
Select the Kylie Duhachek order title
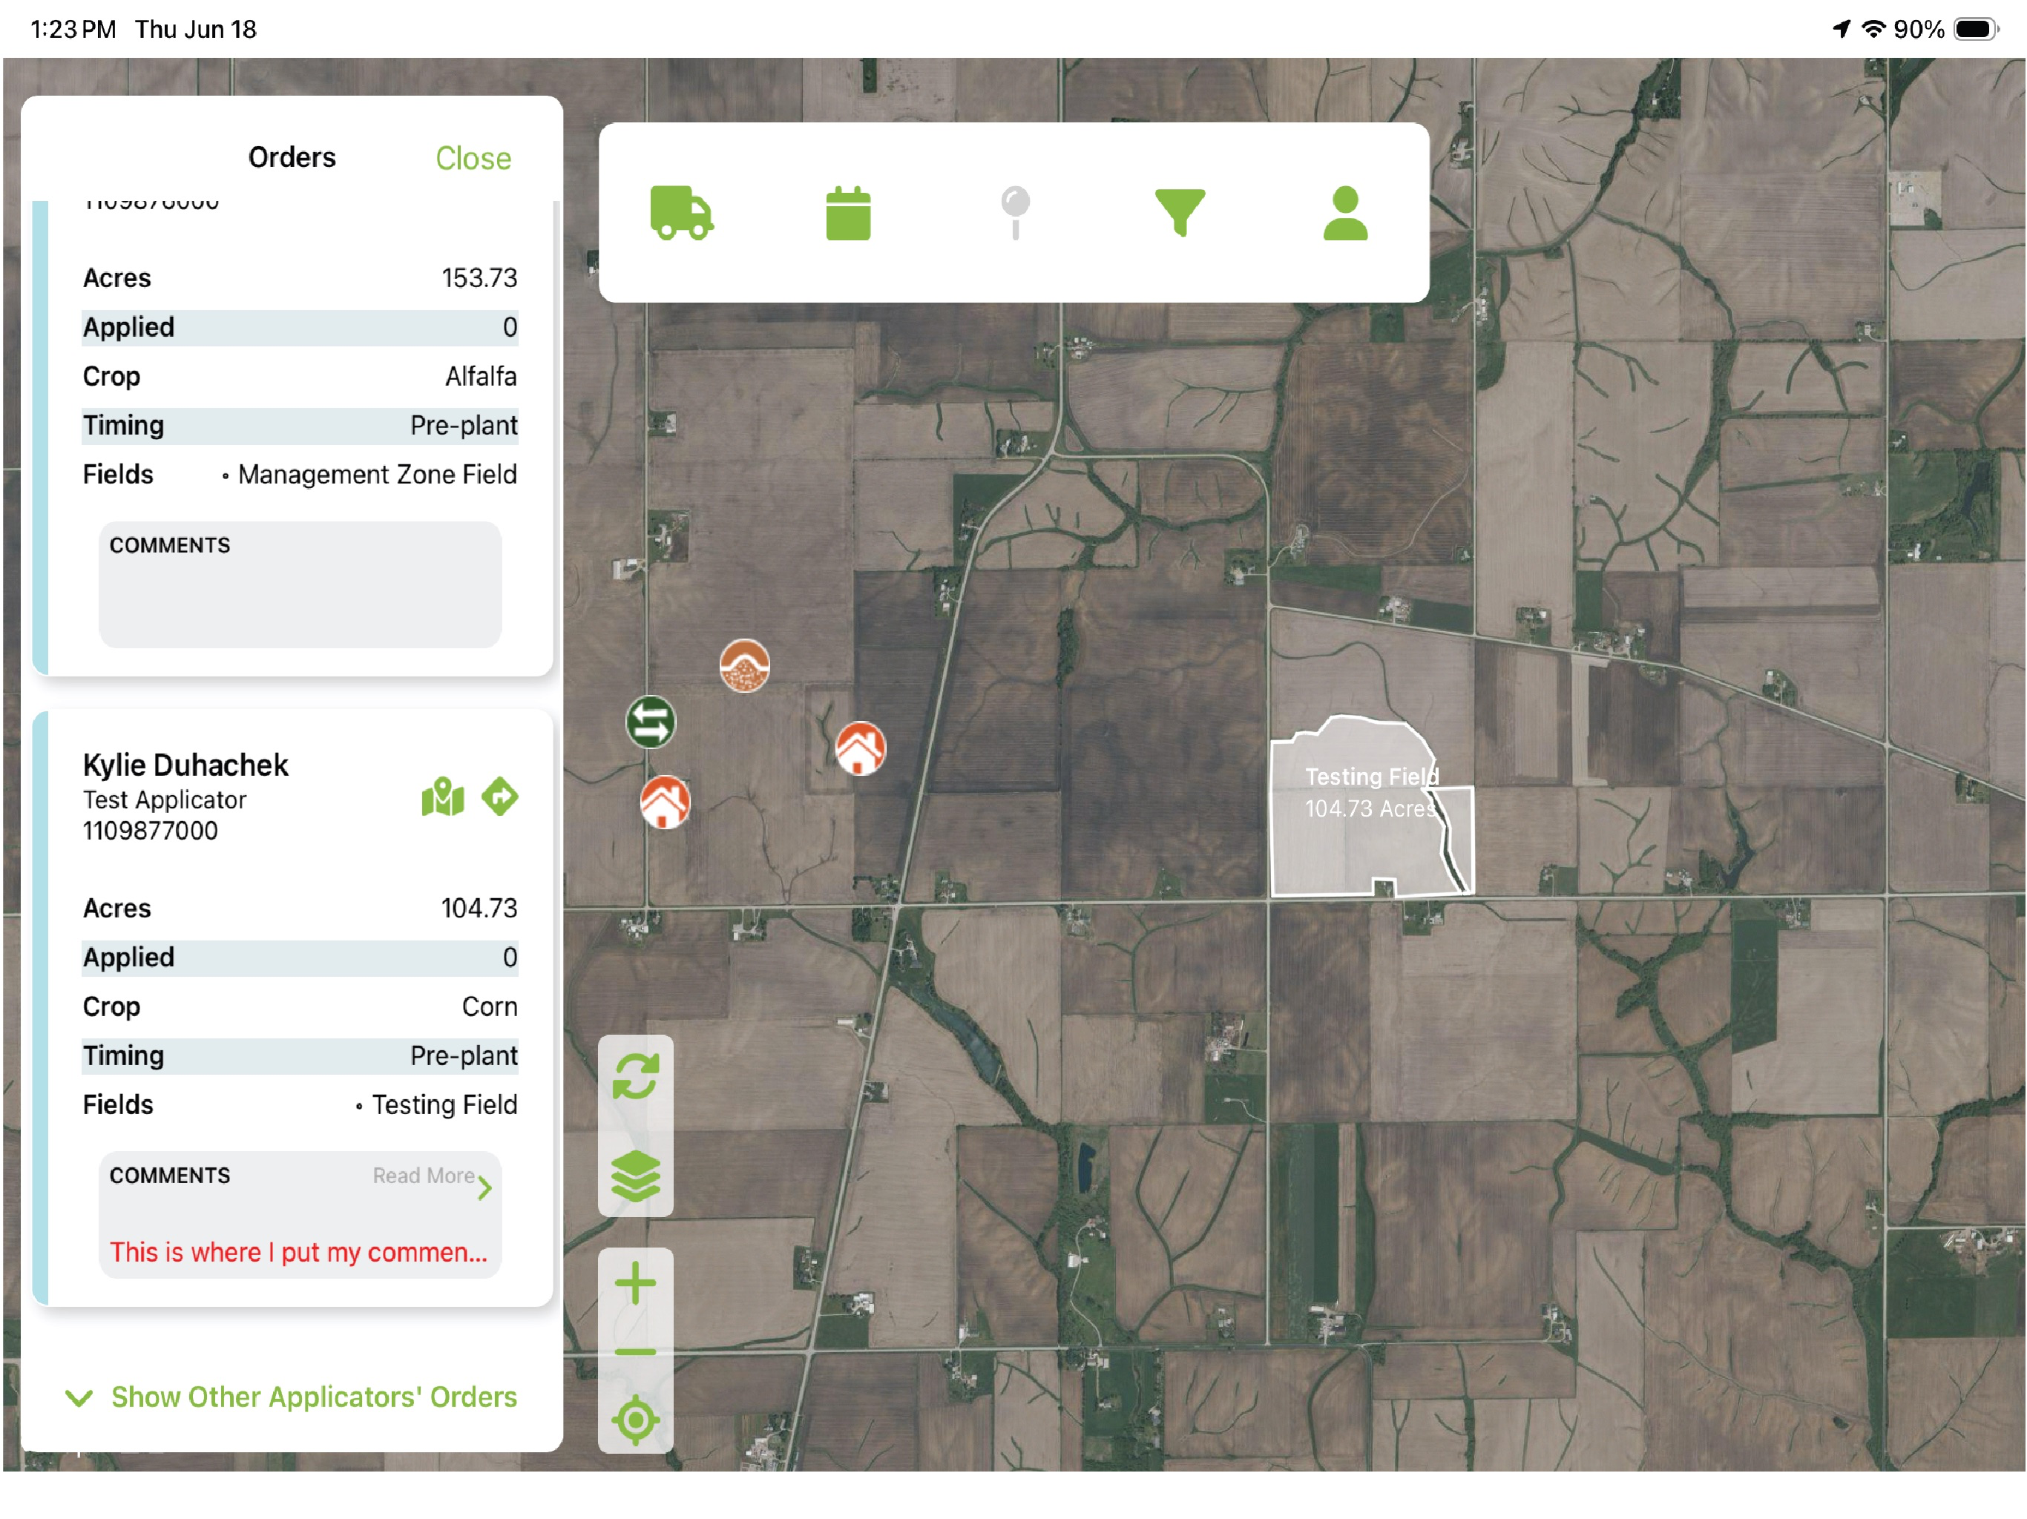point(185,765)
